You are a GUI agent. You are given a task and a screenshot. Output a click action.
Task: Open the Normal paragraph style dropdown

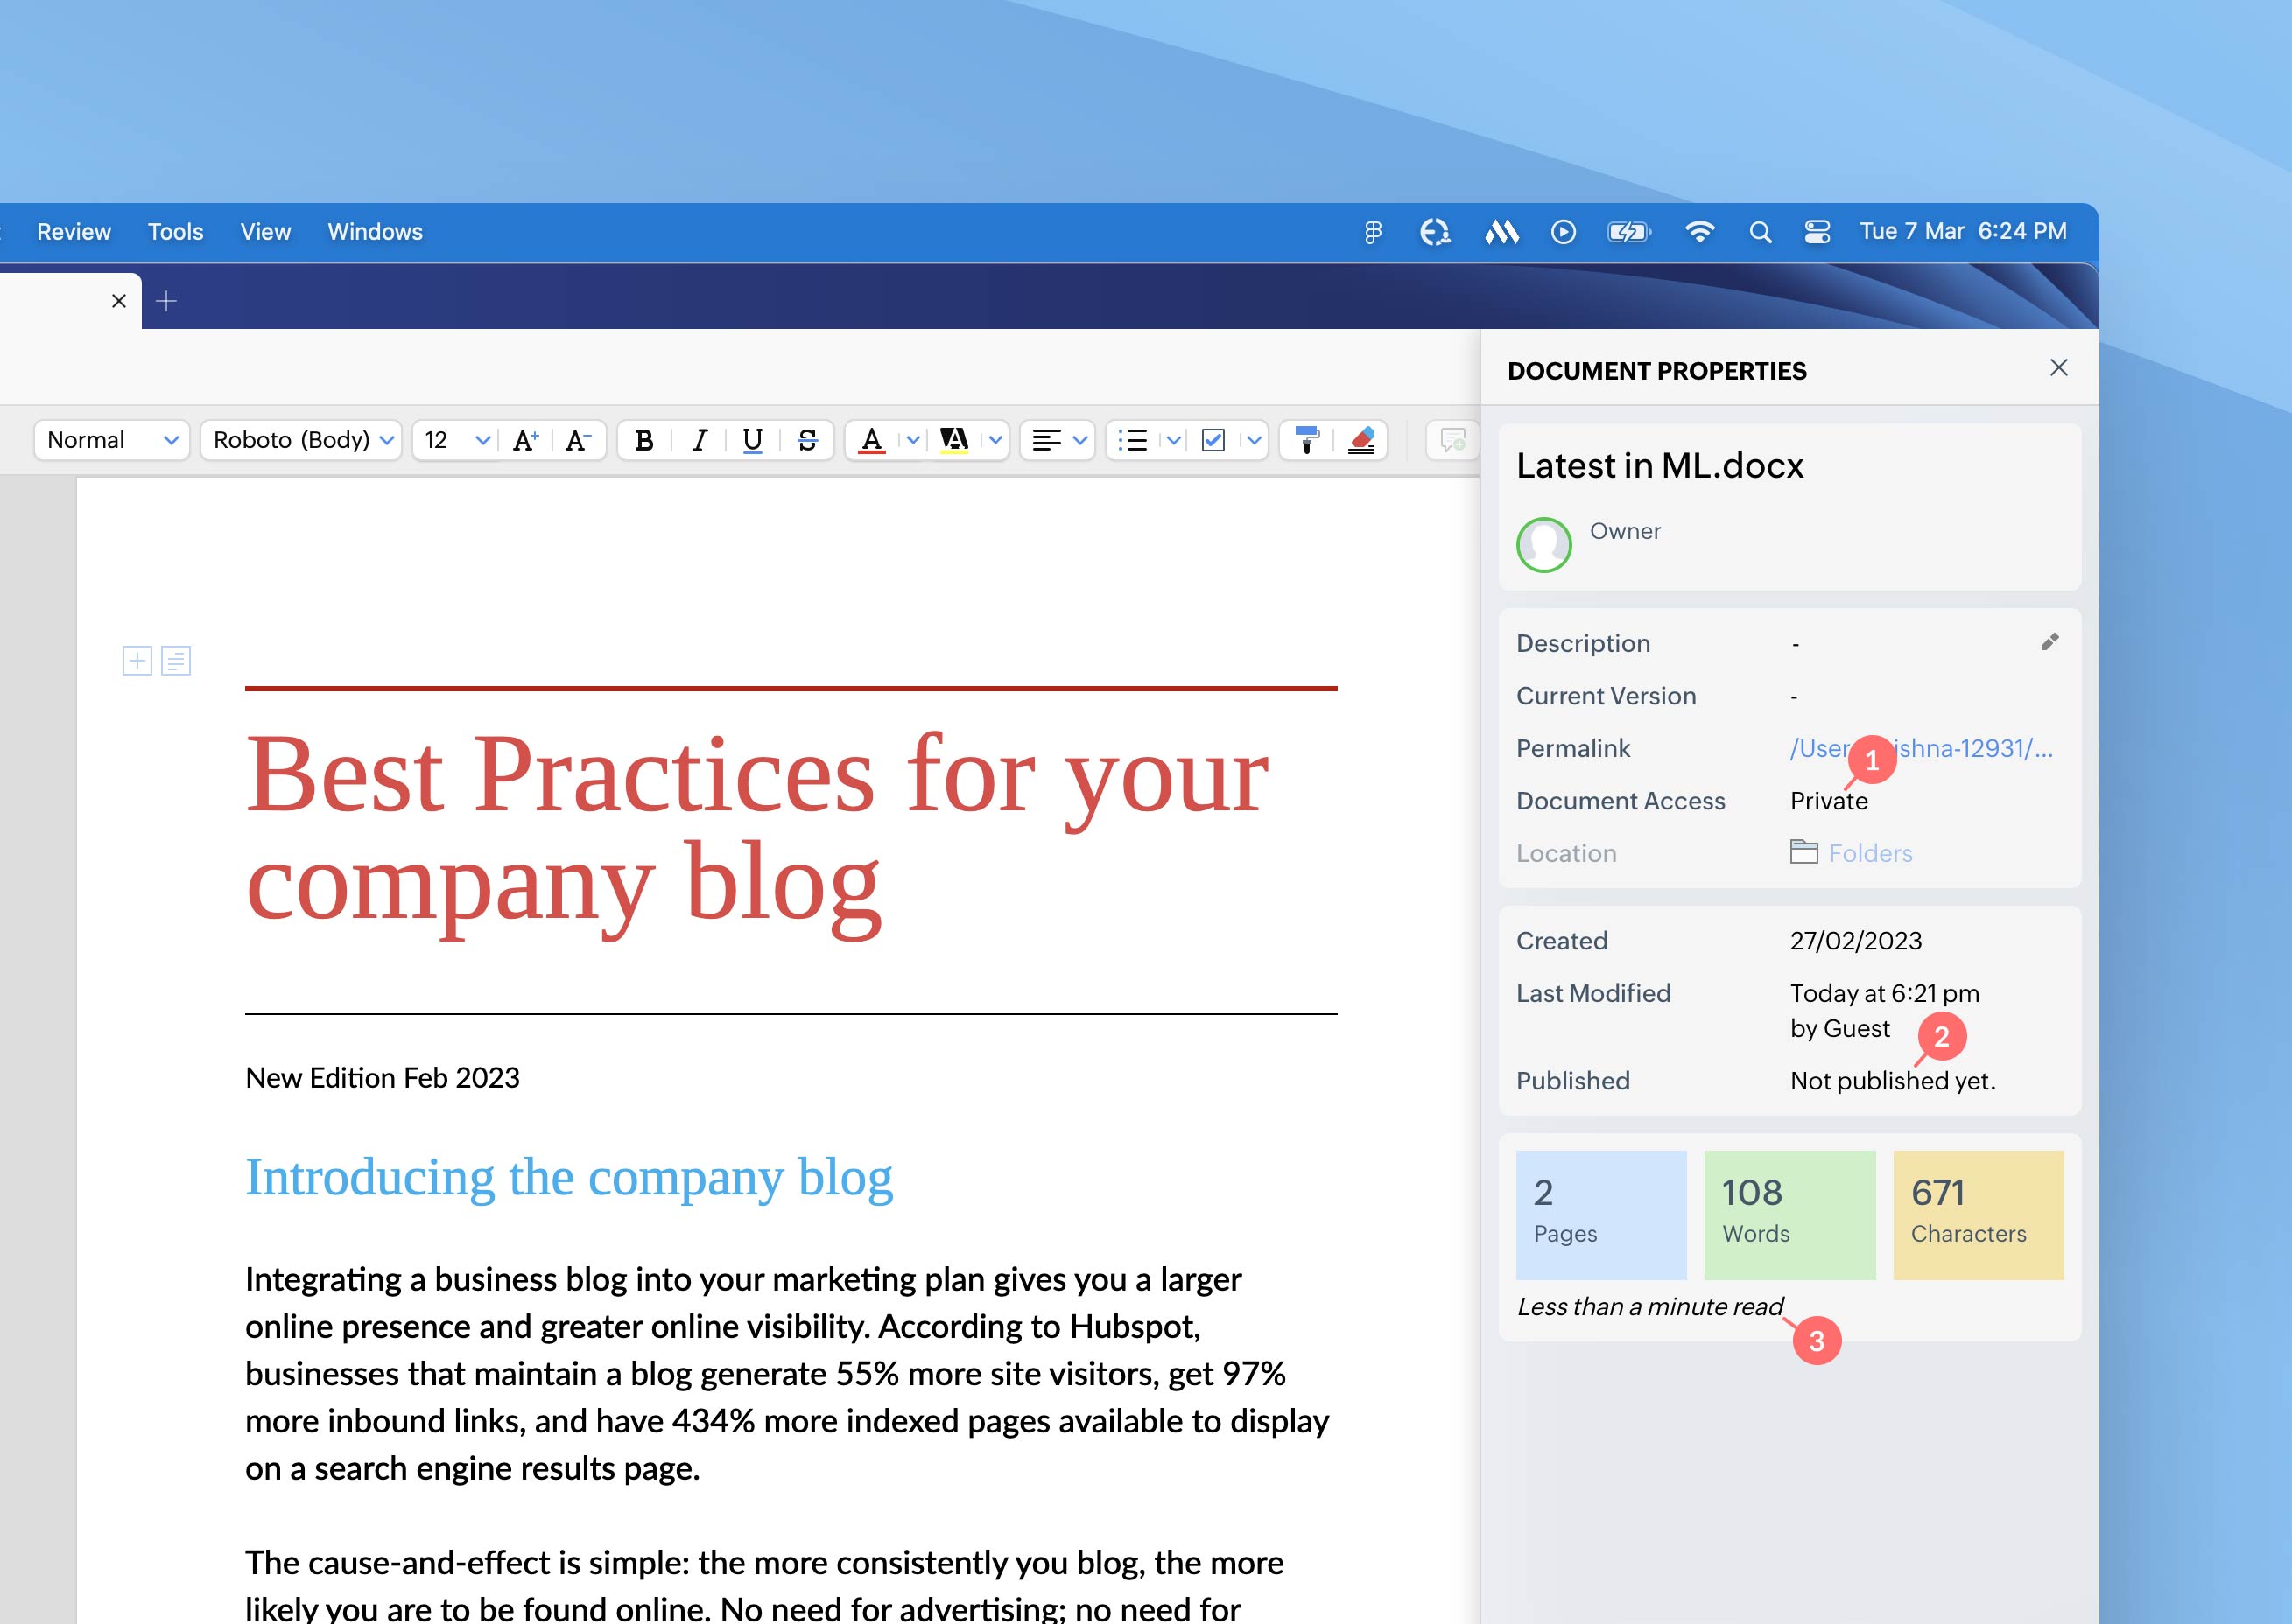click(x=112, y=440)
